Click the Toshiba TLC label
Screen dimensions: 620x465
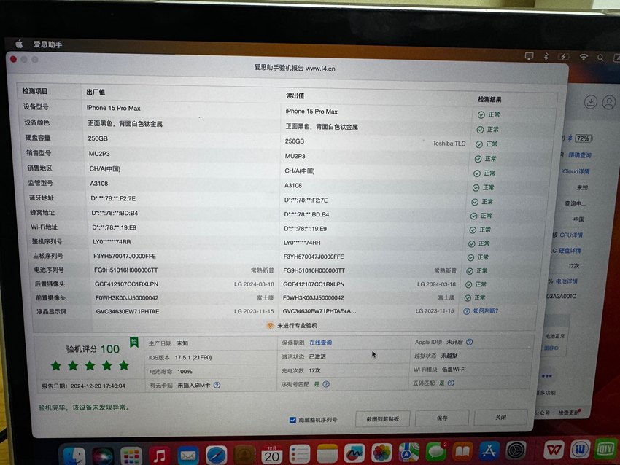coord(449,144)
